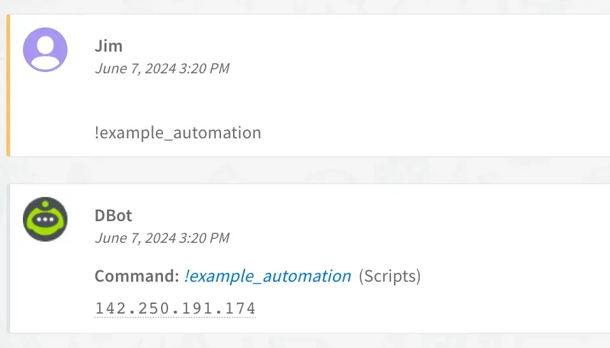
Task: Click the DBot robot avatar
Action: (x=45, y=219)
